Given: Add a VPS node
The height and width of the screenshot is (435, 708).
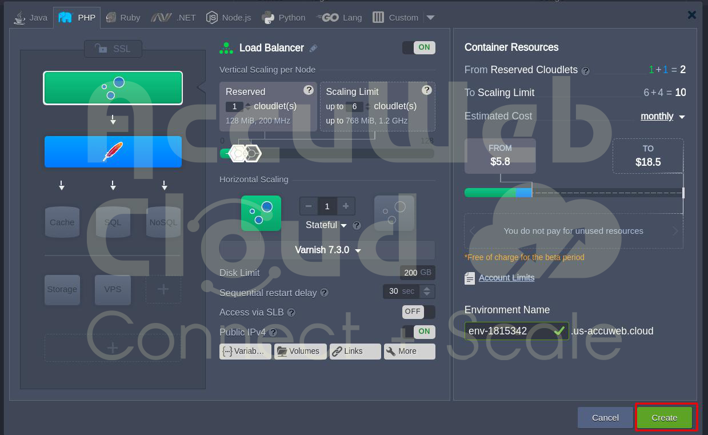Looking at the screenshot, I should click(x=113, y=289).
